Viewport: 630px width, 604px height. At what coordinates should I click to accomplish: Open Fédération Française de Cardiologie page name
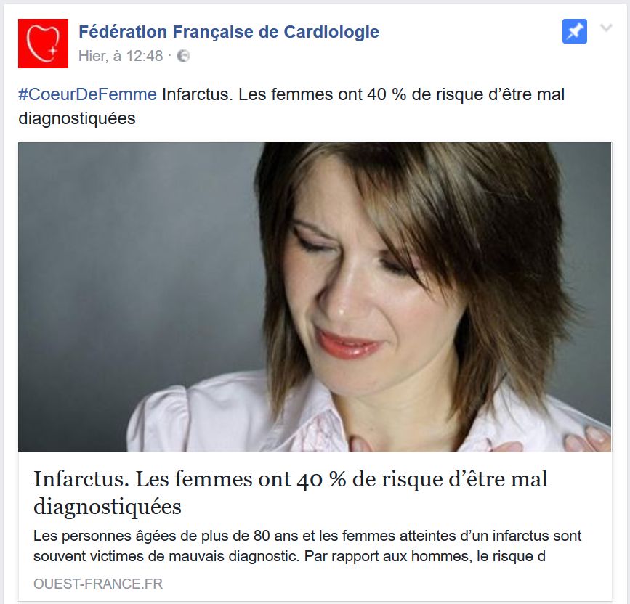coord(229,32)
